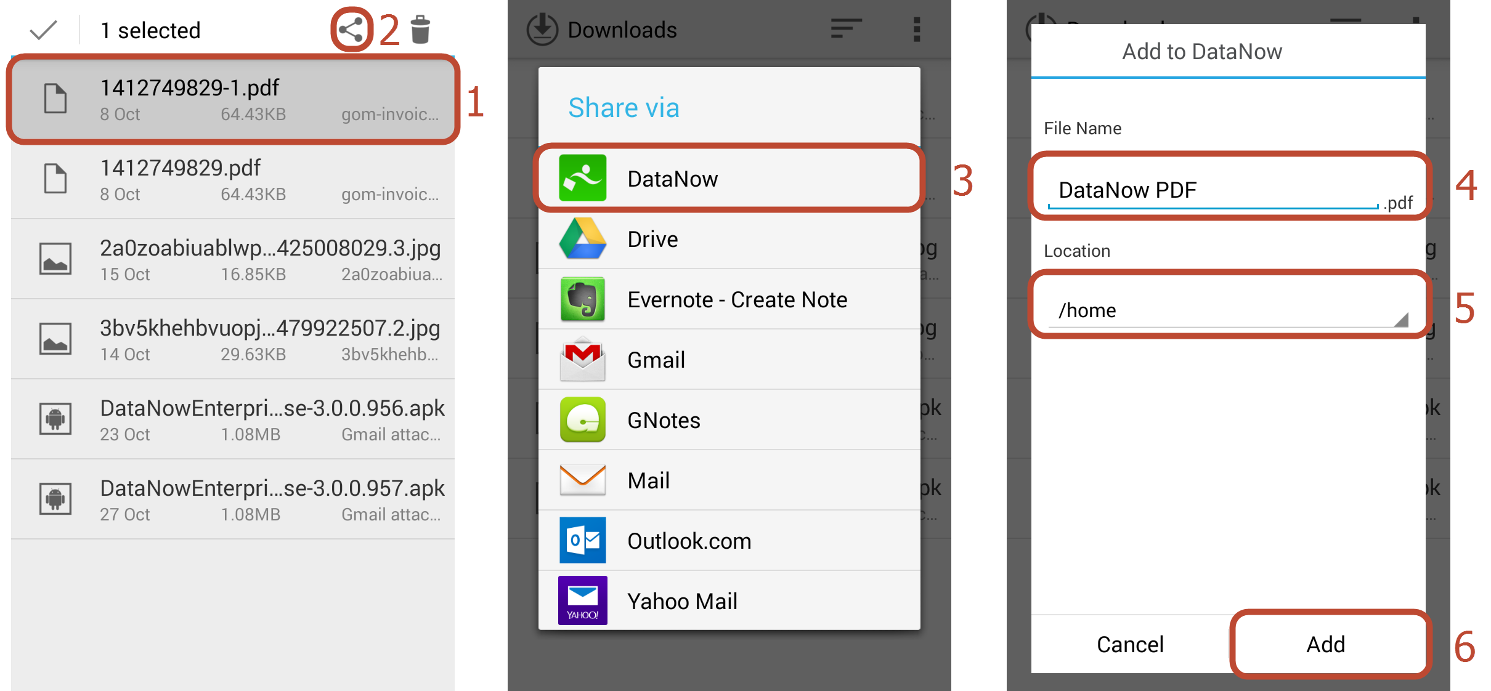Select file 1412749829.pdf
Viewport: 1491px width, 691px height.
click(x=233, y=179)
